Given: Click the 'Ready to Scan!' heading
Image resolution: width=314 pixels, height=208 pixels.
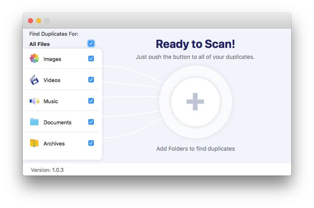Looking at the screenshot, I should pos(195,44).
